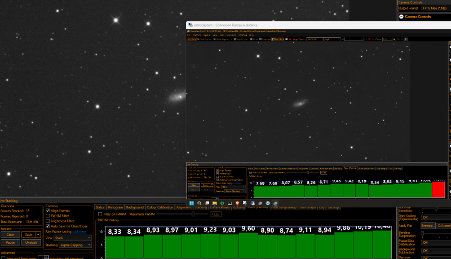451x259 pixels.
Task: Open the Remote Desktop icon in remote taskbar
Action: coord(253,203)
